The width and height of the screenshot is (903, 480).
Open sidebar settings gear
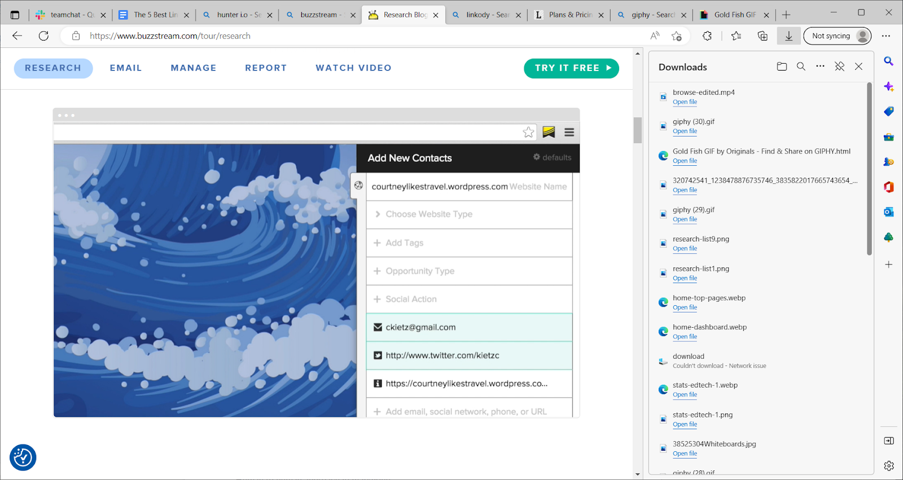(889, 466)
